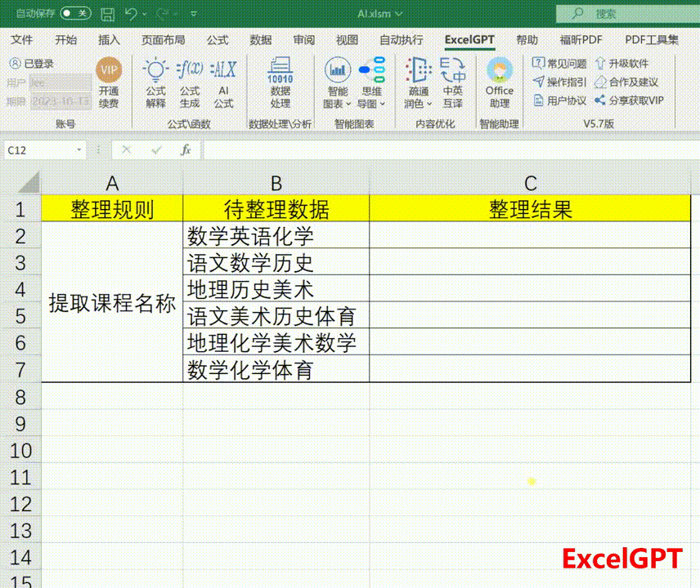This screenshot has height=588, width=700.
Task: Launch the Office助理 assistant
Action: pos(499,83)
